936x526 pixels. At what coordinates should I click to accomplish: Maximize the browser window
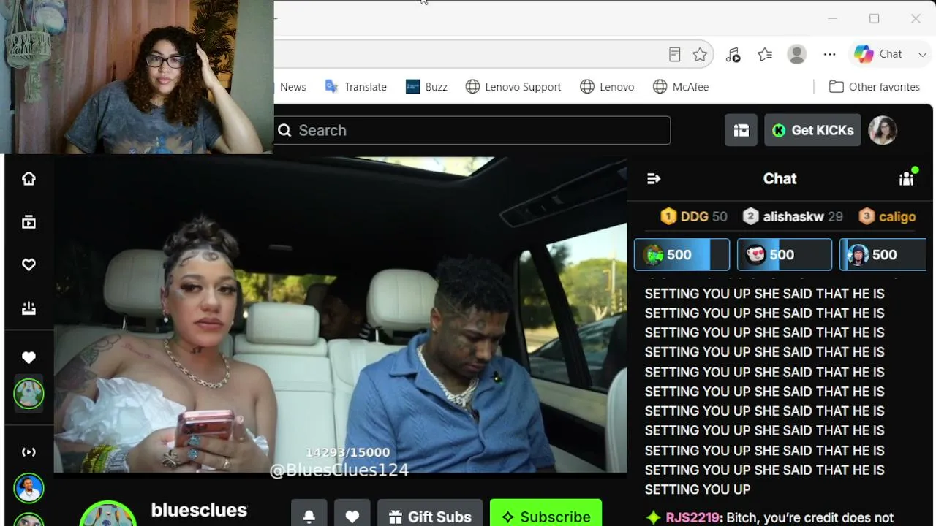point(874,18)
